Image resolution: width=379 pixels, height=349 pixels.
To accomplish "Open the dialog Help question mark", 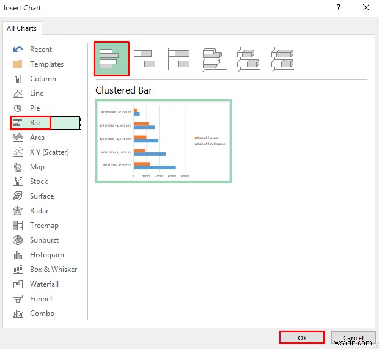I will point(339,7).
